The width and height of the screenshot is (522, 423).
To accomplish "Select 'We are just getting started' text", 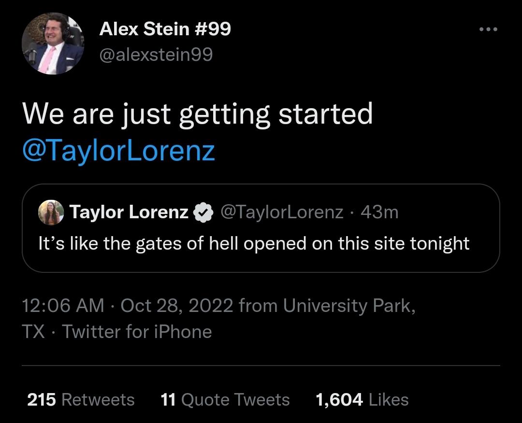I will tap(197, 114).
